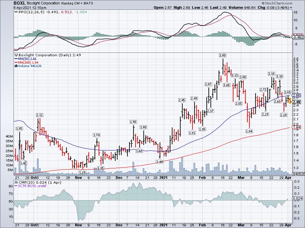Viewport: 305px width, 228px height.
Task: Click the 2.60 low price label
Action: tap(277, 101)
